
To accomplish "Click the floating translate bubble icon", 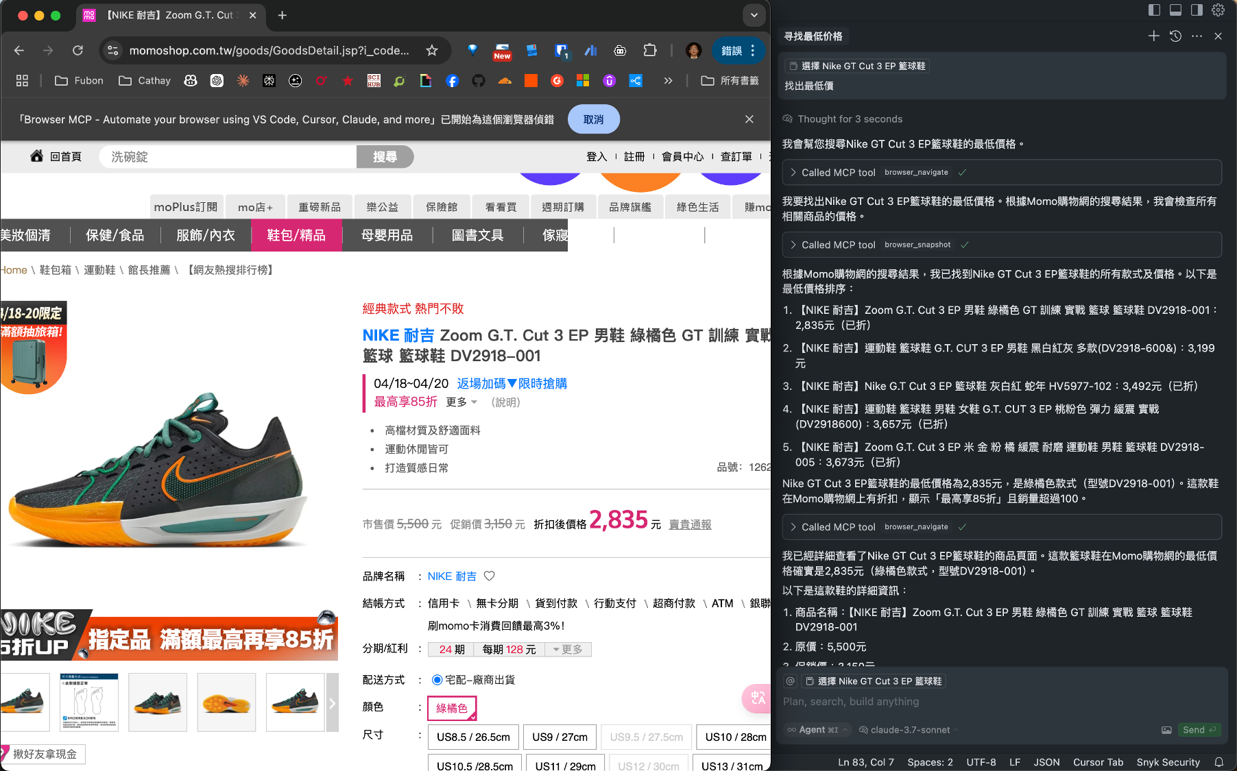I will click(x=756, y=698).
